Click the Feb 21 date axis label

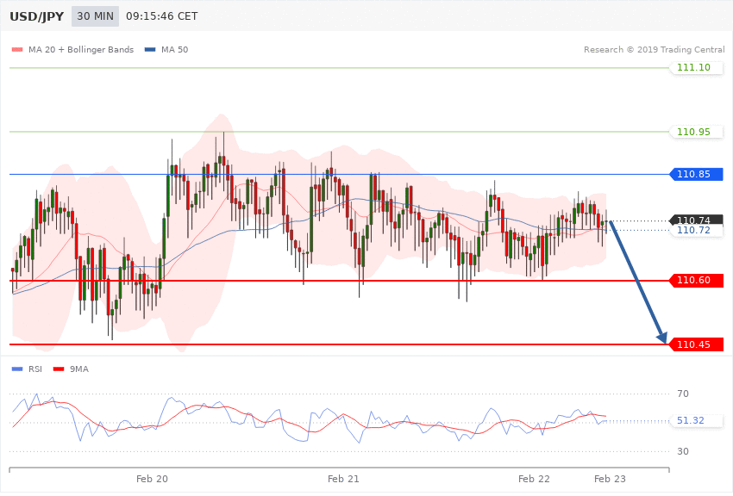pyautogui.click(x=343, y=479)
